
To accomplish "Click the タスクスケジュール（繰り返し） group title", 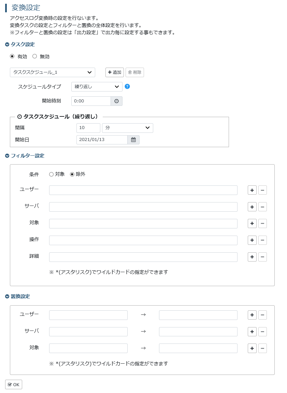I will click(x=58, y=116).
